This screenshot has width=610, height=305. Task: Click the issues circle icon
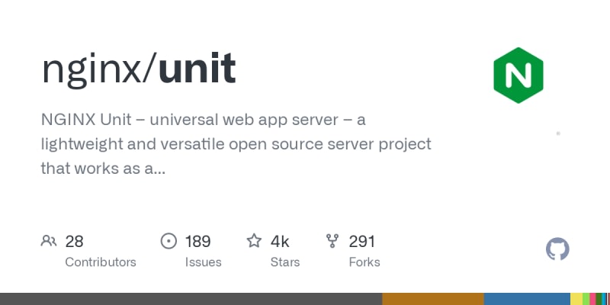coord(169,242)
